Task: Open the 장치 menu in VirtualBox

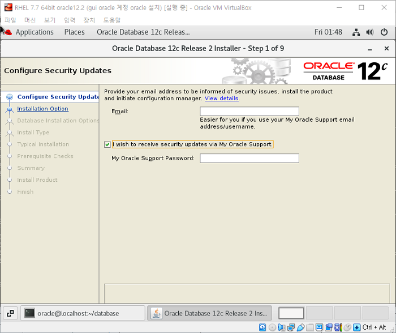Action: [x=89, y=20]
